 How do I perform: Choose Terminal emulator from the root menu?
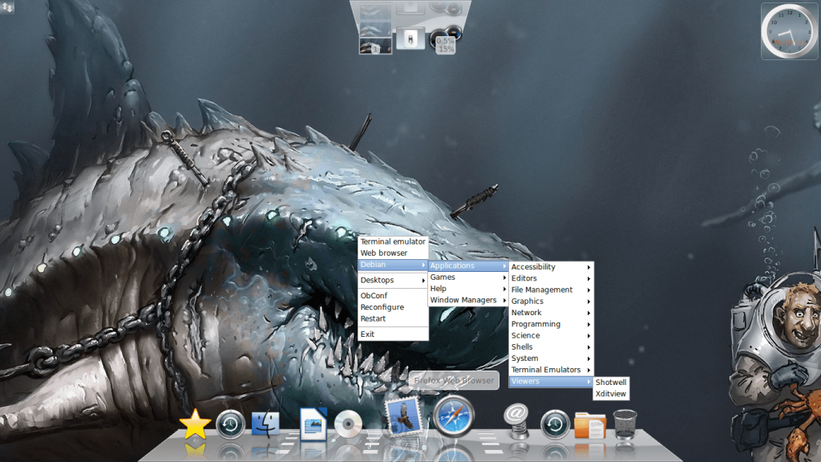(393, 241)
